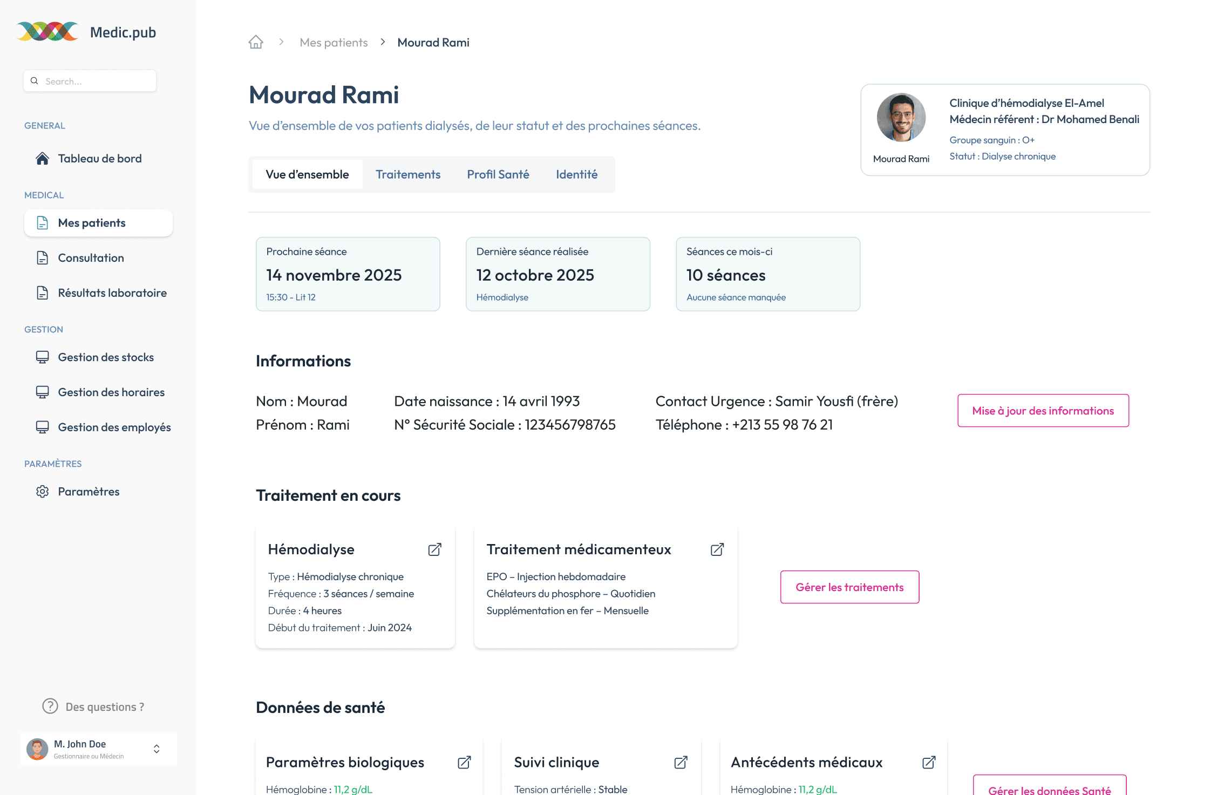Click the Des questions help icon
The height and width of the screenshot is (795, 1224).
click(x=50, y=706)
